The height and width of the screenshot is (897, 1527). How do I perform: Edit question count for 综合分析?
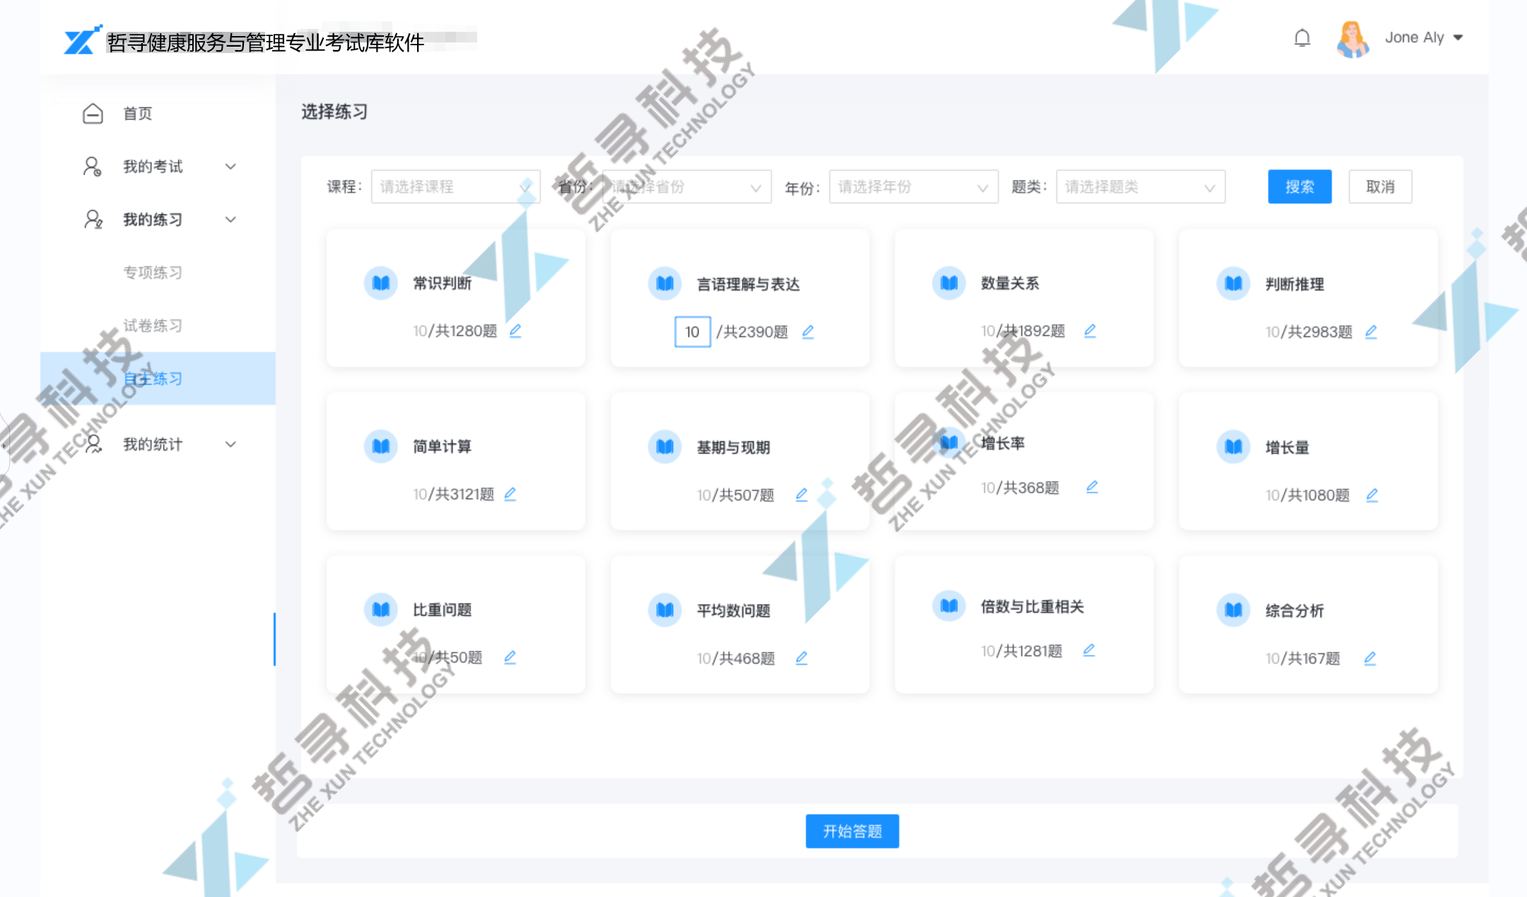click(x=1370, y=658)
